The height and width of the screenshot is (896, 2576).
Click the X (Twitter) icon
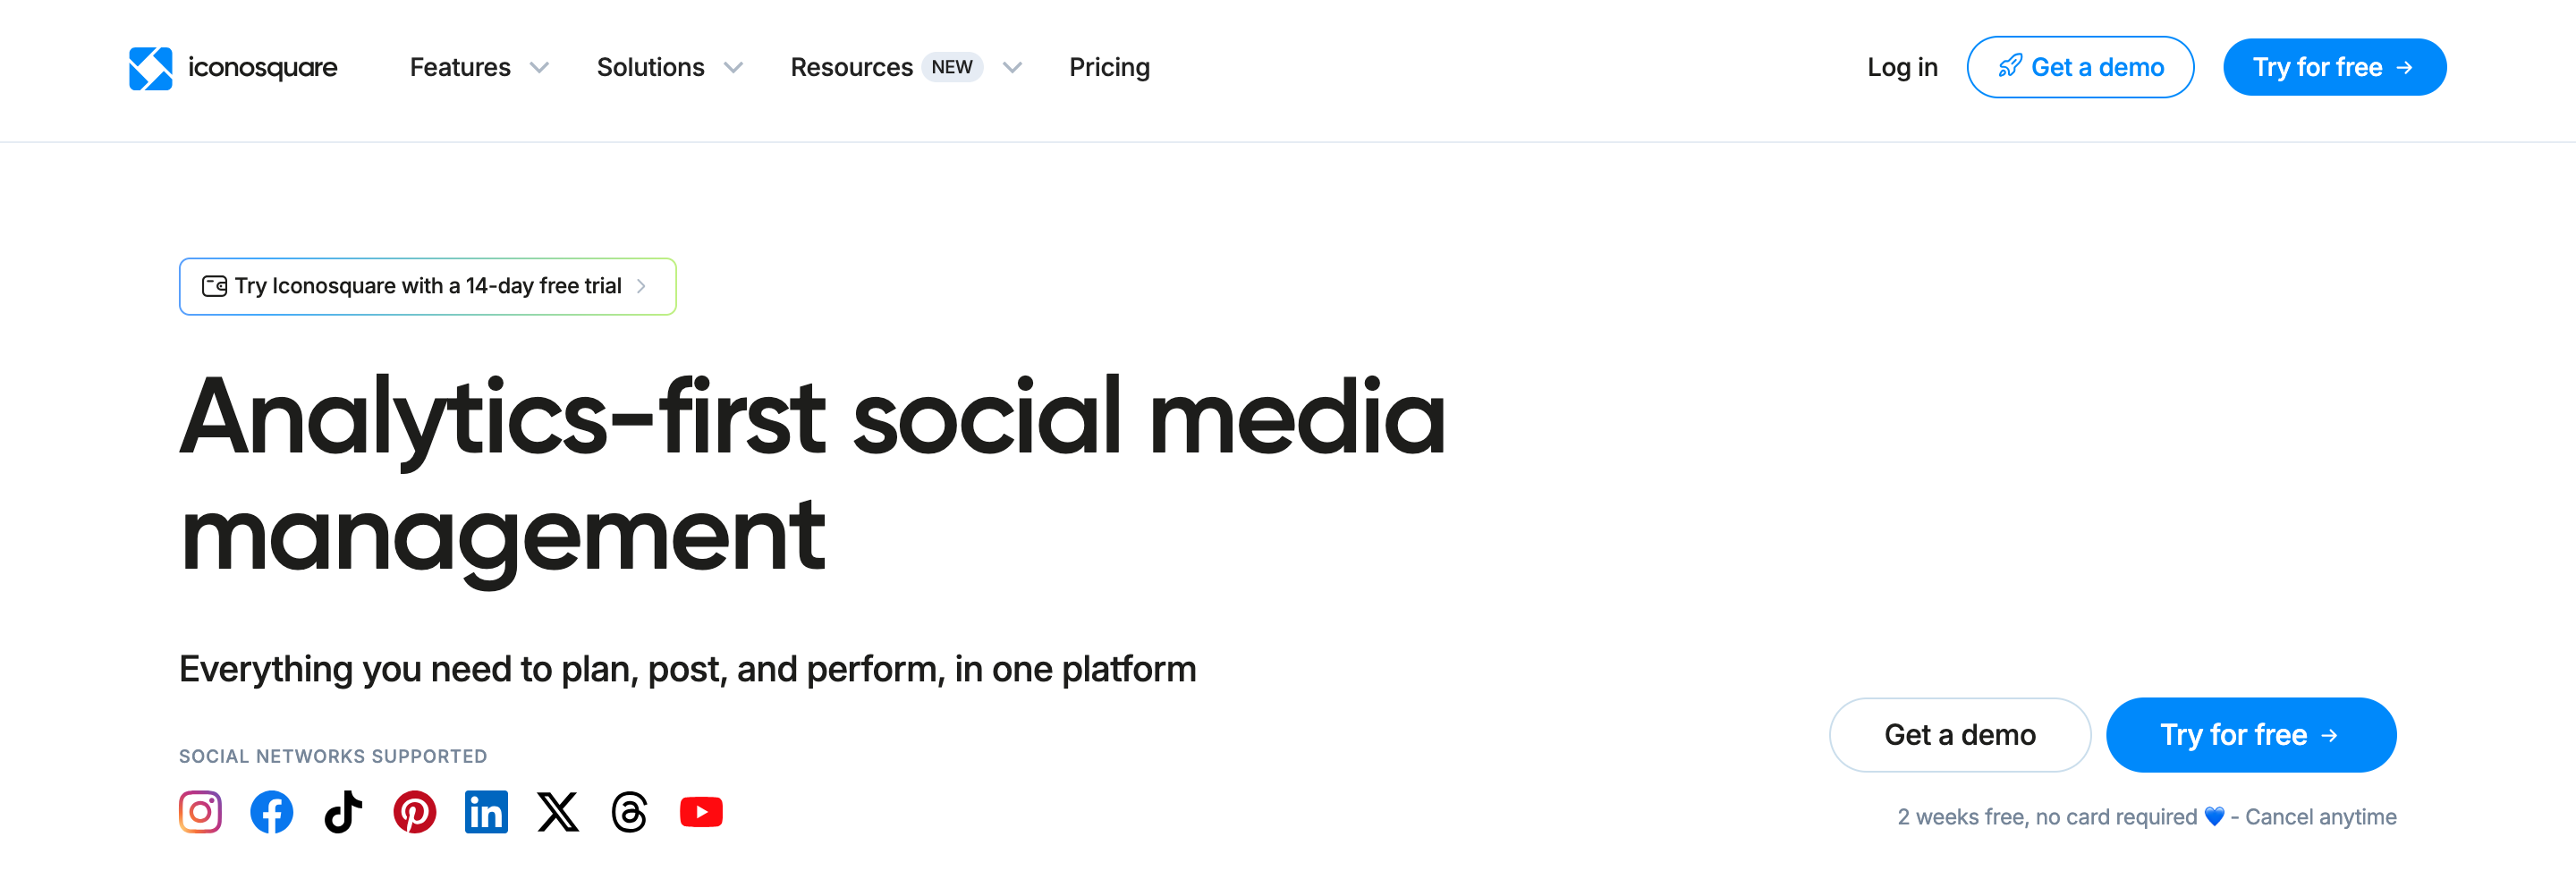(x=558, y=812)
